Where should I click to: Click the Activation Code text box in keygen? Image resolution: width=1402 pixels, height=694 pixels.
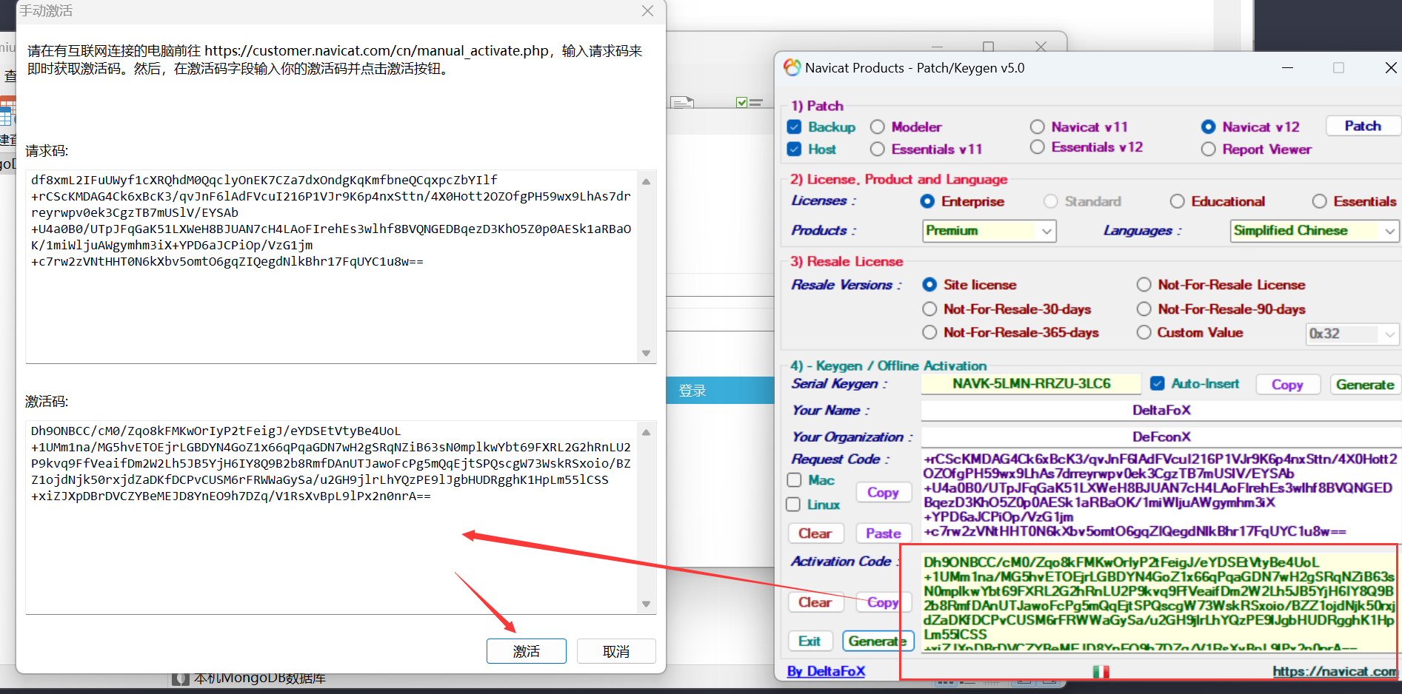pyautogui.click(x=1160, y=602)
